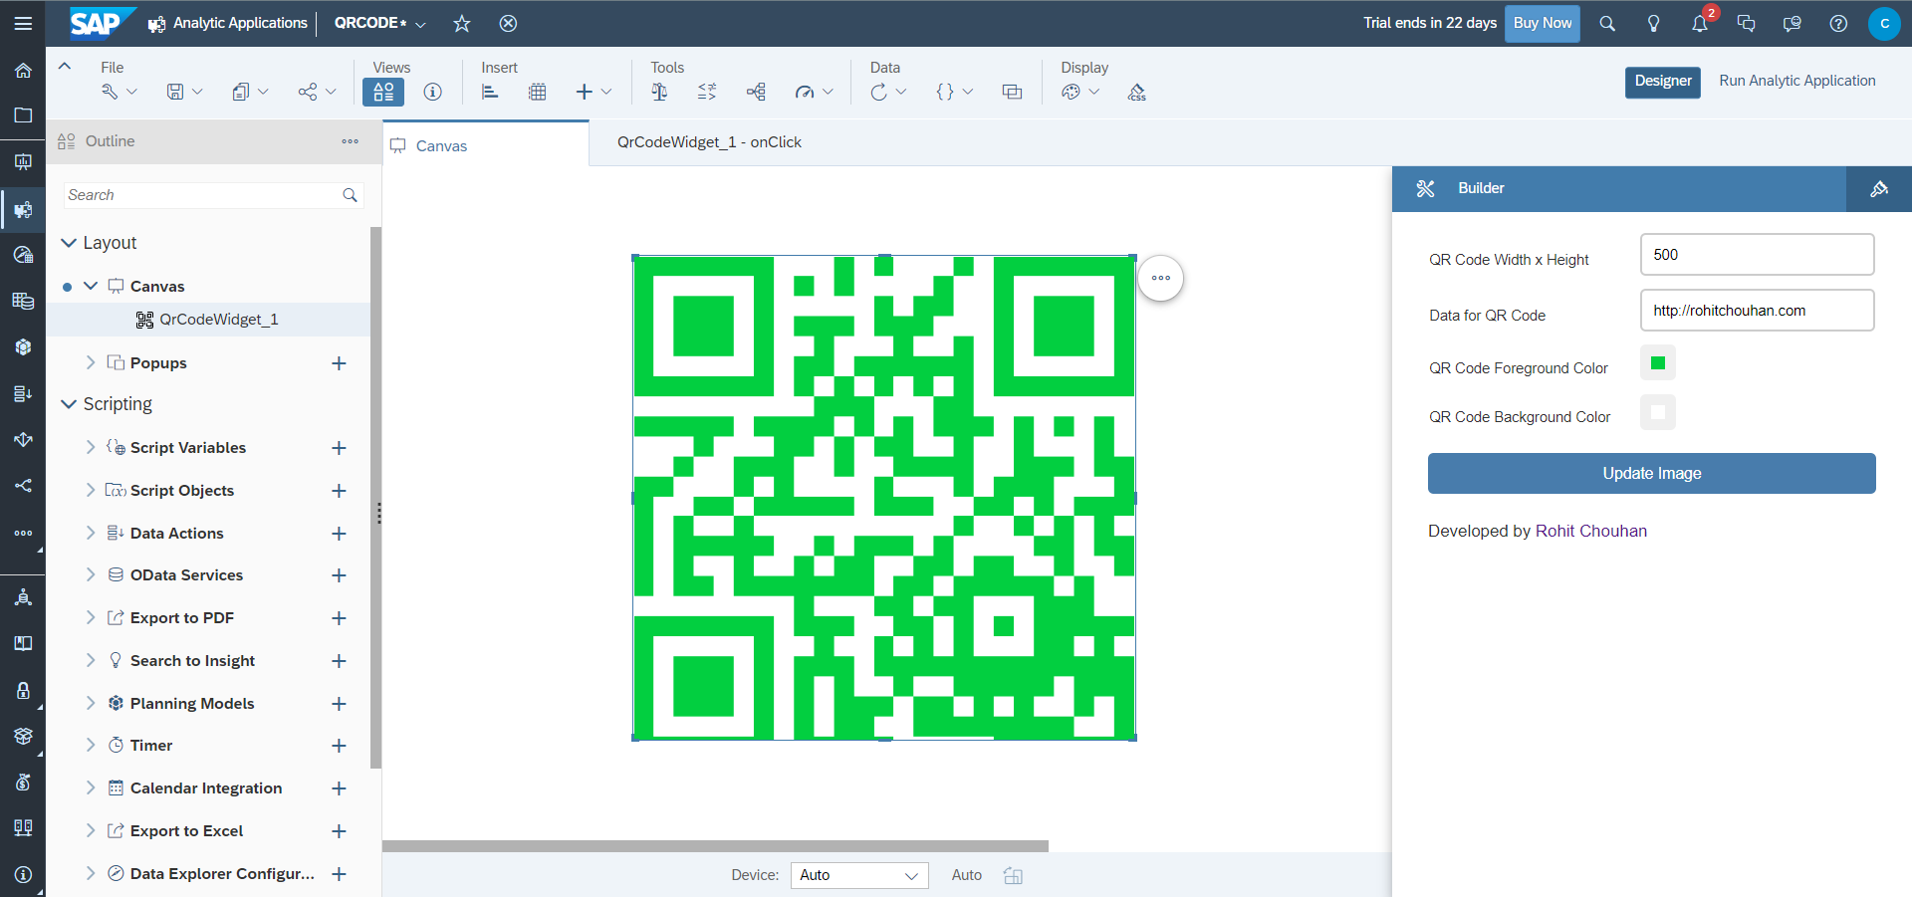
Task: Insert a chart from toolbar
Action: [x=489, y=92]
